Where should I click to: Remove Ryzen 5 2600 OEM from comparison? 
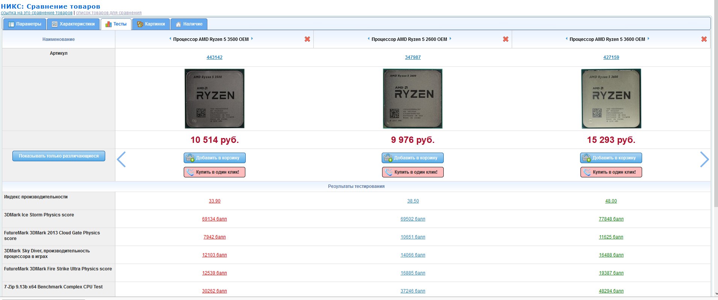click(x=506, y=39)
